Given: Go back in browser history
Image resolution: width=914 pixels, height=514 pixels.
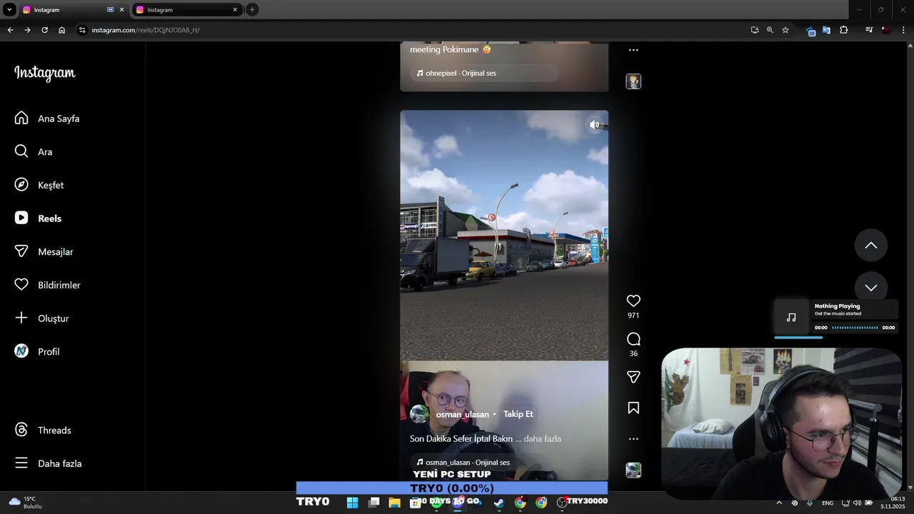Looking at the screenshot, I should tap(10, 30).
